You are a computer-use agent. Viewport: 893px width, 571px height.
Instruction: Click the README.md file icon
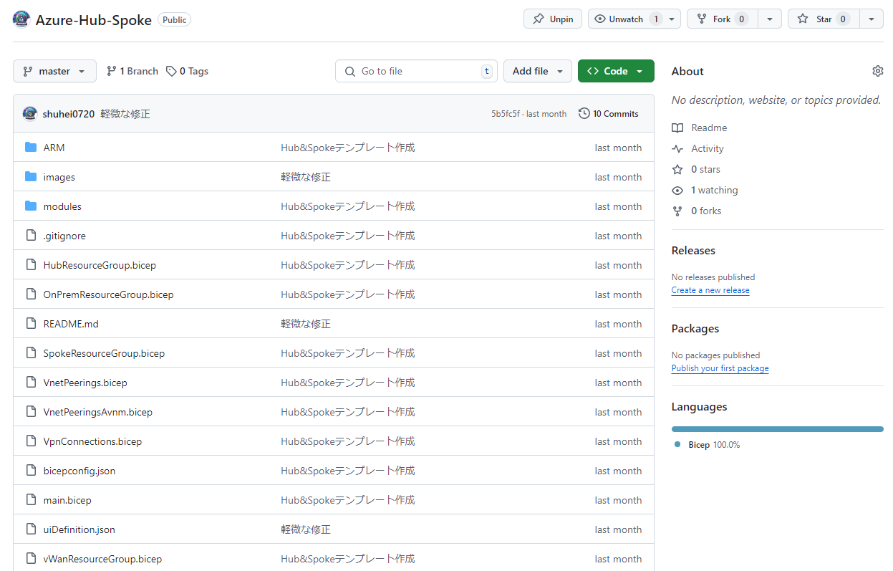[x=31, y=324]
